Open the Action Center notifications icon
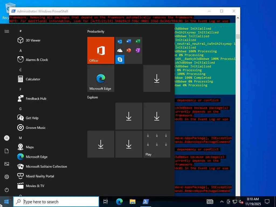 tap(267, 202)
